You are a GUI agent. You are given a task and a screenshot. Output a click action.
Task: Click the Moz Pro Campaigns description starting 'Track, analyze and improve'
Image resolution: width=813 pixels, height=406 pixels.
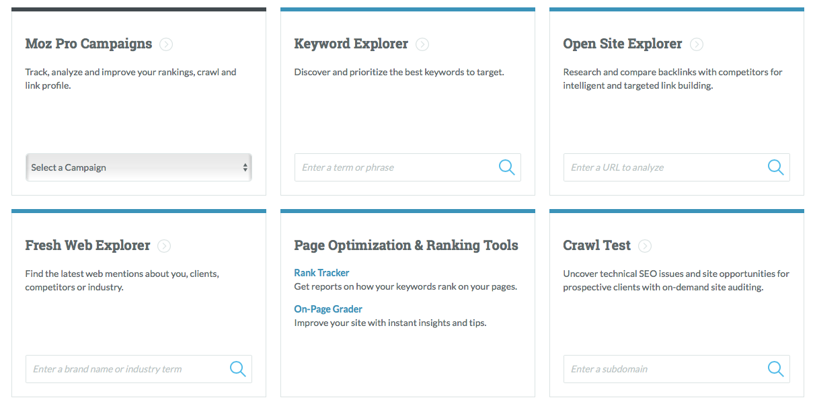(130, 79)
